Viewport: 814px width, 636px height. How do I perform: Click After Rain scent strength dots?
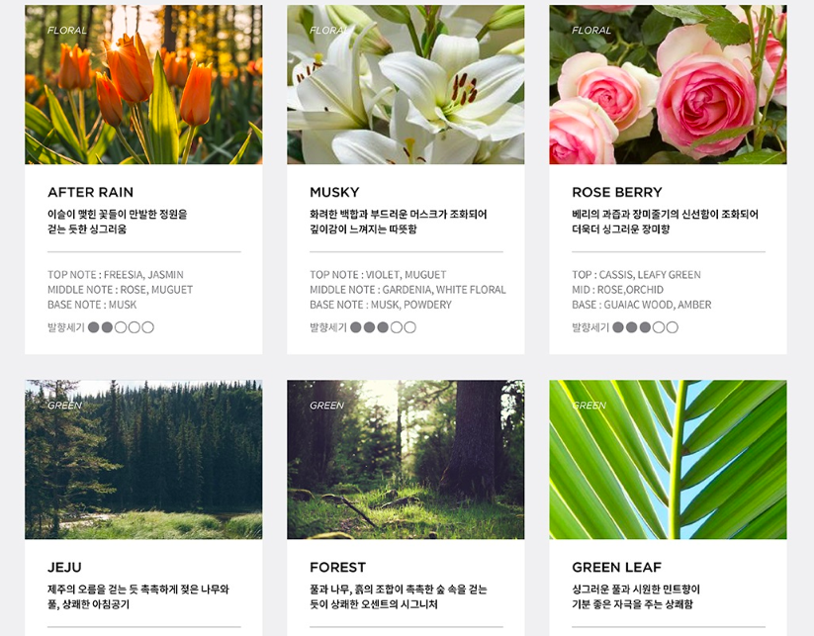[x=121, y=327]
